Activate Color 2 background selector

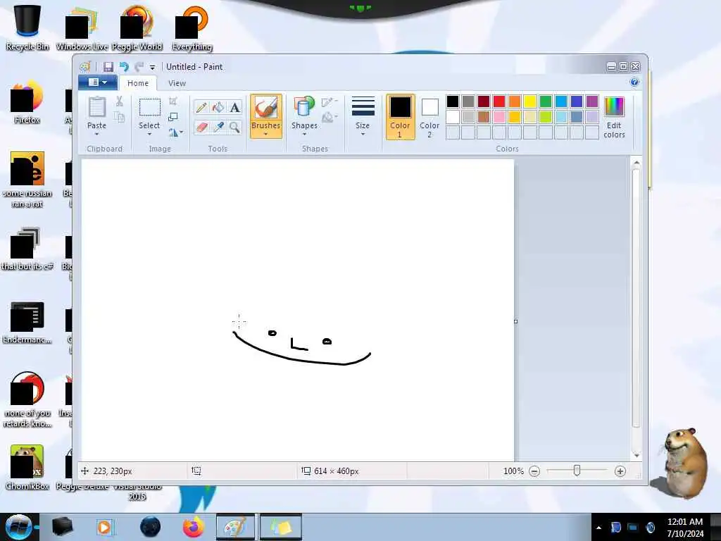430,117
